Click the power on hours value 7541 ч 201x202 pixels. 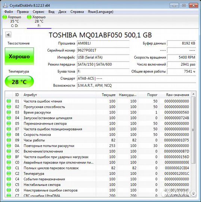pyautogui.click(x=182, y=71)
